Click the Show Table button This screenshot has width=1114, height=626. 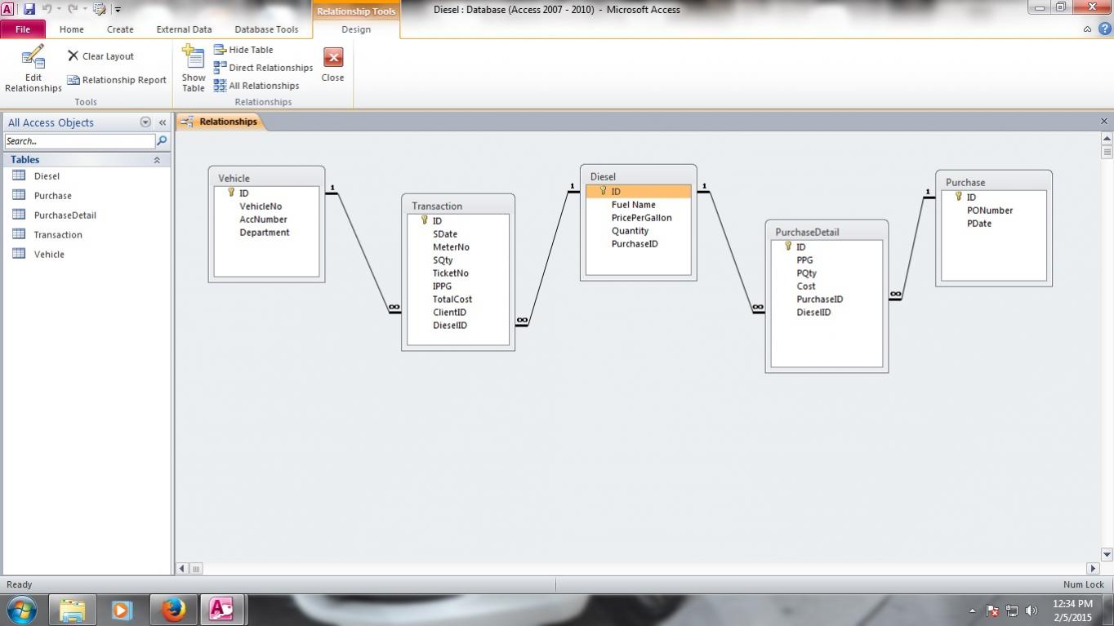pos(194,69)
